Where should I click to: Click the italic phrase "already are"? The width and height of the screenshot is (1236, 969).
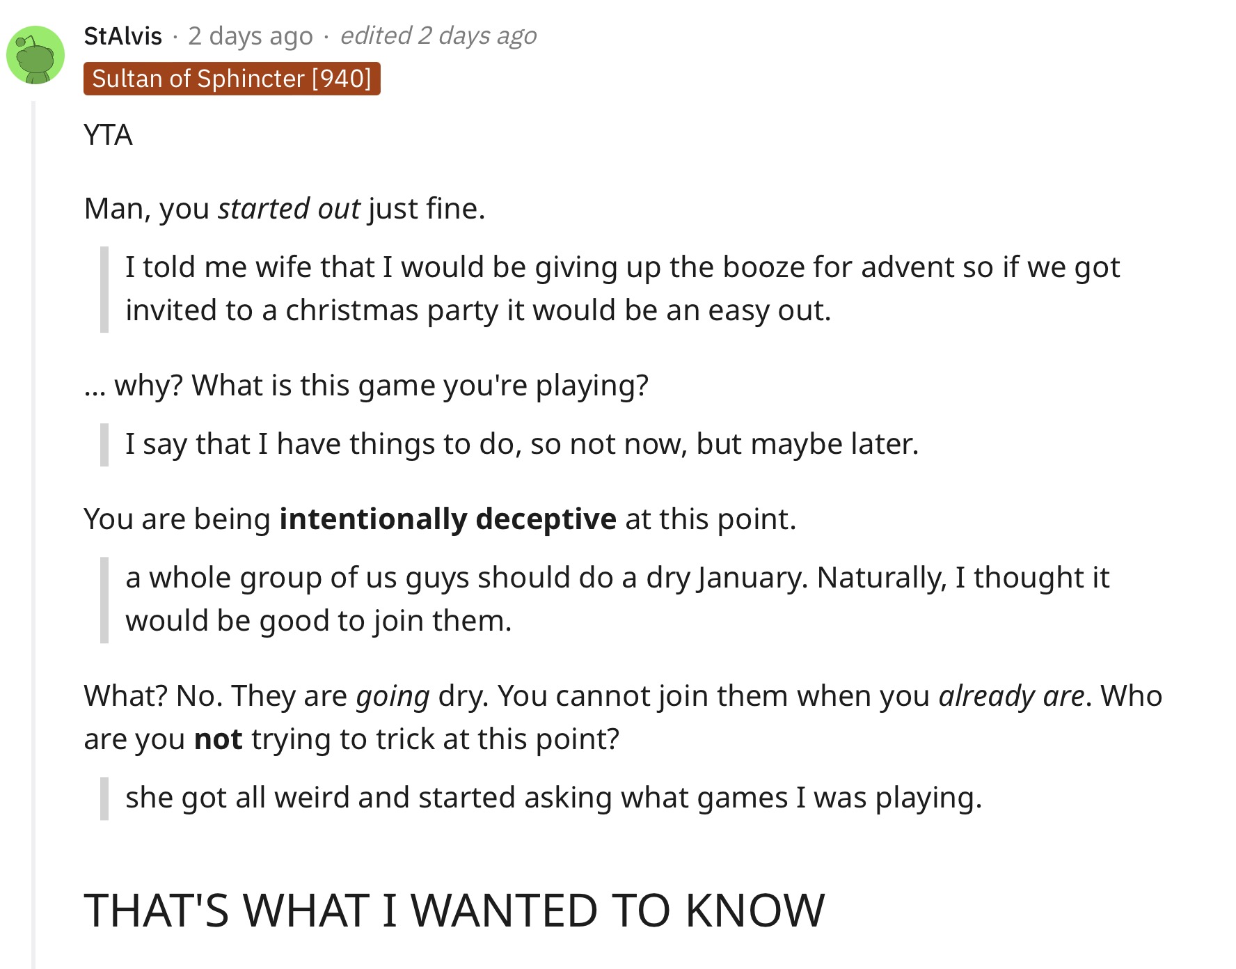[1011, 695]
